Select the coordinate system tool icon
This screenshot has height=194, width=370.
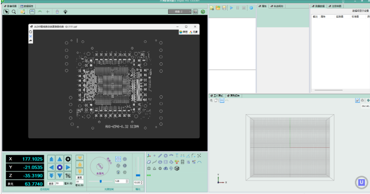click(149, 156)
